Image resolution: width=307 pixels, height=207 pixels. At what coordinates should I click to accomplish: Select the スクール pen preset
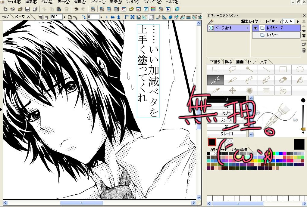point(227,120)
